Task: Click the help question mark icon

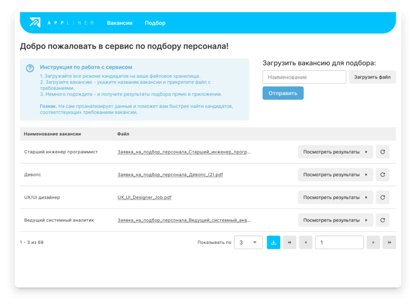Action: tap(30, 68)
